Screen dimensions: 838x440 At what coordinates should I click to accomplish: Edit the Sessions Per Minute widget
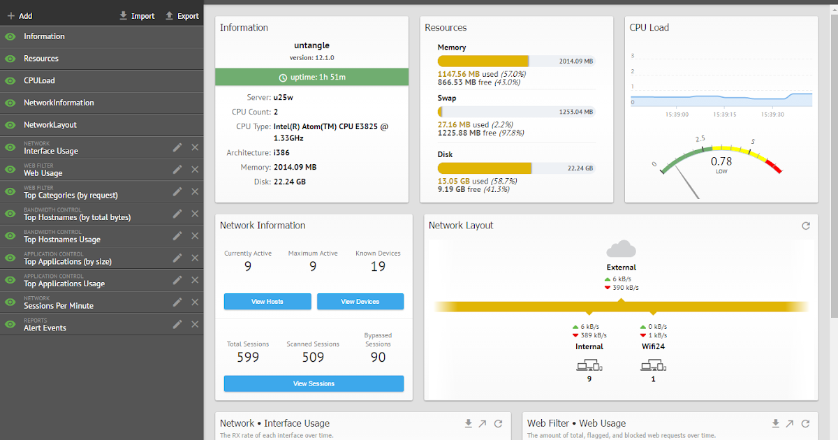point(178,302)
